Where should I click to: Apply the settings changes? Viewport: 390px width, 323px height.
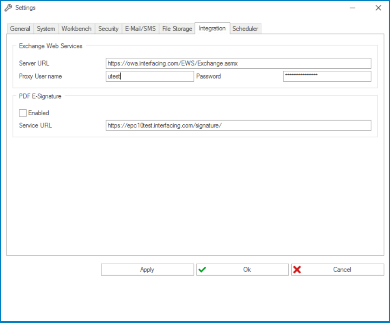pos(147,269)
